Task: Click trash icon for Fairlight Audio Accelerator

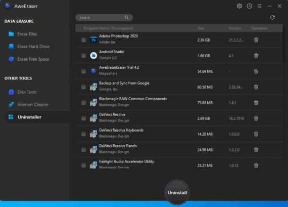Action: click(x=256, y=165)
